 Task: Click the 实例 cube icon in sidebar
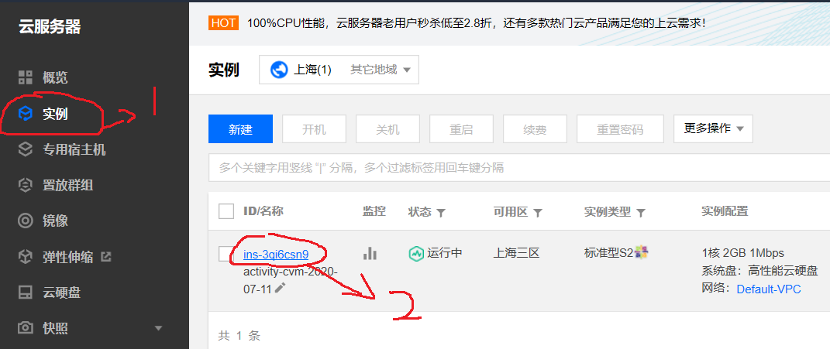[x=25, y=113]
